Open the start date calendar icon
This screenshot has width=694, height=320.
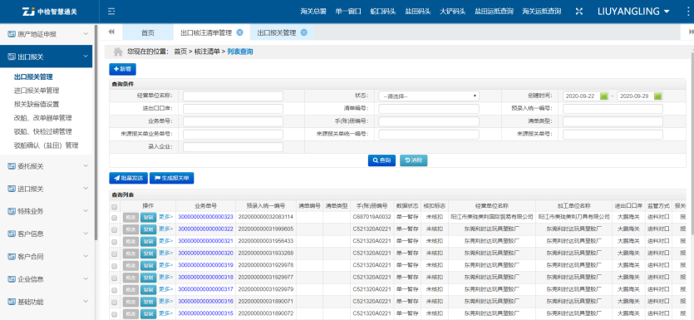click(x=604, y=96)
